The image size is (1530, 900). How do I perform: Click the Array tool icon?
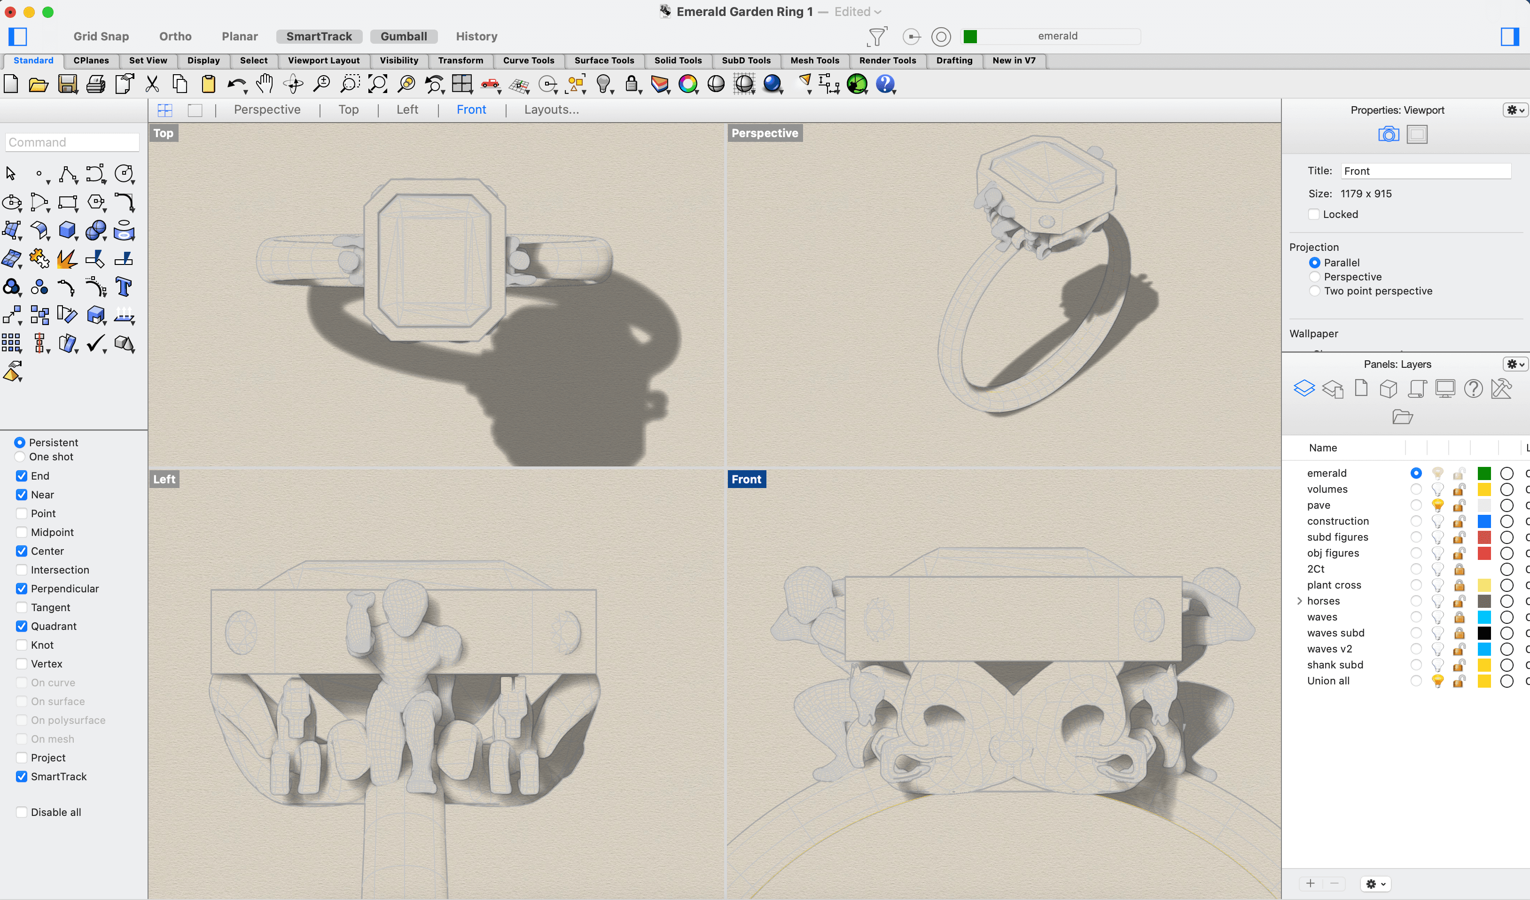(11, 343)
